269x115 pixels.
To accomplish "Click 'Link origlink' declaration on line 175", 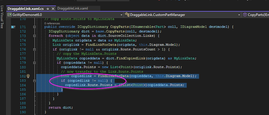I will (x=66, y=45).
